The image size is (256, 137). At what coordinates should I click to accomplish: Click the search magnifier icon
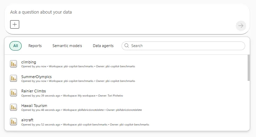(126, 46)
